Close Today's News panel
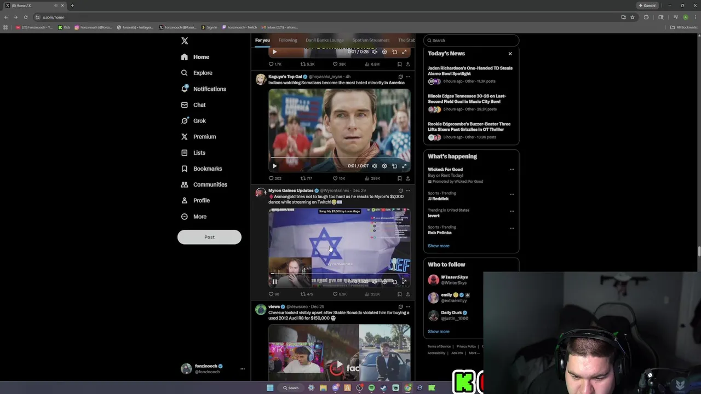 pos(510,54)
